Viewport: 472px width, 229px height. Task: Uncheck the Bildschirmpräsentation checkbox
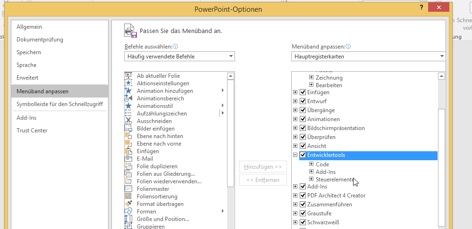pyautogui.click(x=303, y=128)
